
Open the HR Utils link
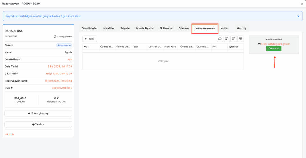9,134
